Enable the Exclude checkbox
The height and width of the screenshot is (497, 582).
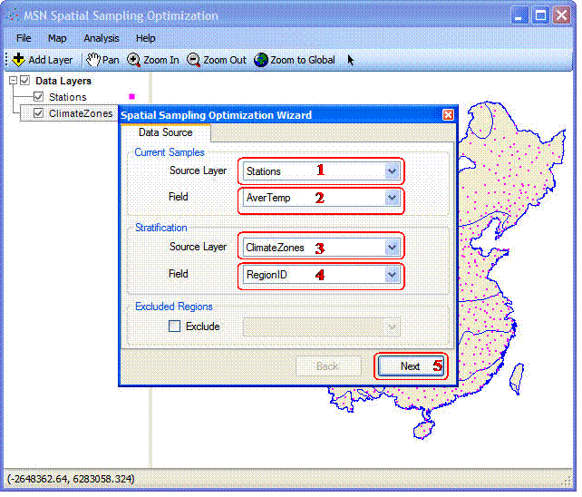click(174, 326)
